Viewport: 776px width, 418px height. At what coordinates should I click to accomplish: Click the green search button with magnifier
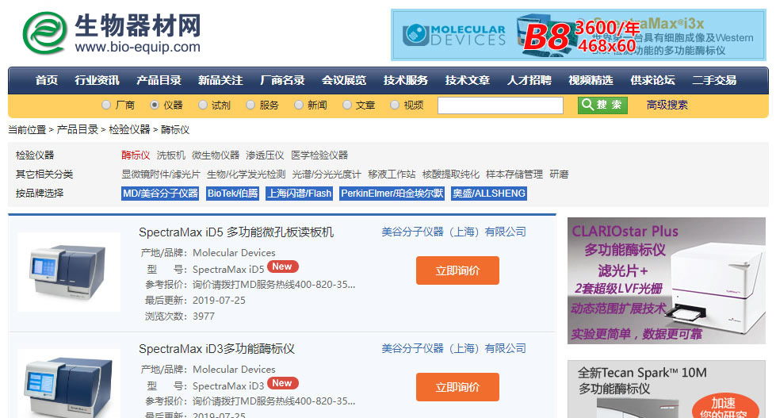coord(602,105)
